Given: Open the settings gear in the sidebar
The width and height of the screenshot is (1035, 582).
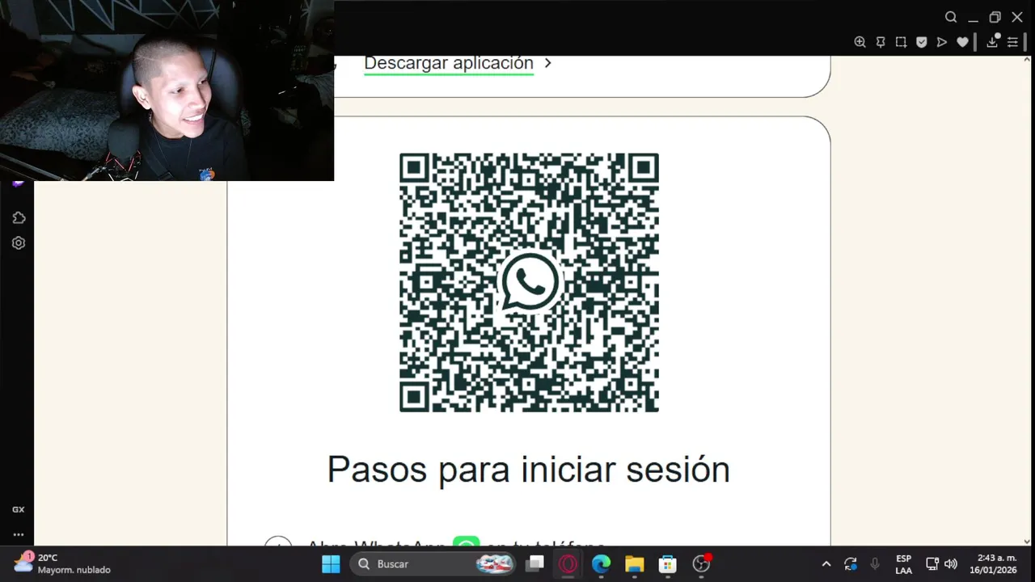Looking at the screenshot, I should pyautogui.click(x=19, y=242).
